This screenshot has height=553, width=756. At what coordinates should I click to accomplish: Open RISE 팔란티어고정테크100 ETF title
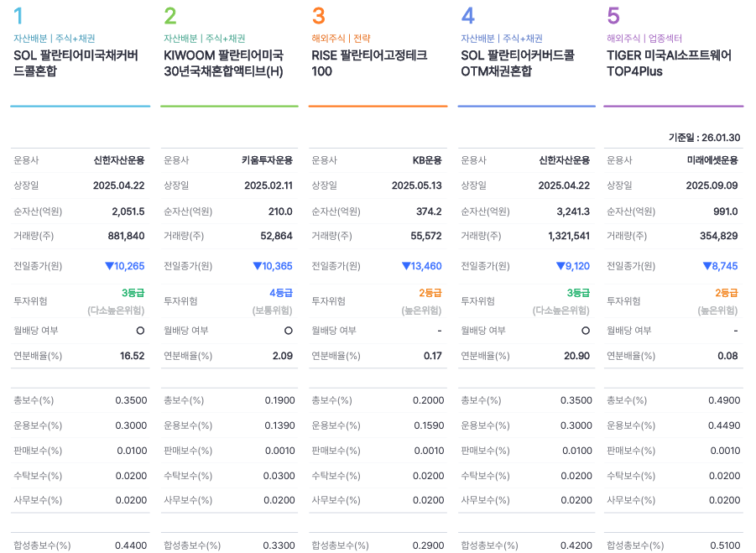(369, 63)
